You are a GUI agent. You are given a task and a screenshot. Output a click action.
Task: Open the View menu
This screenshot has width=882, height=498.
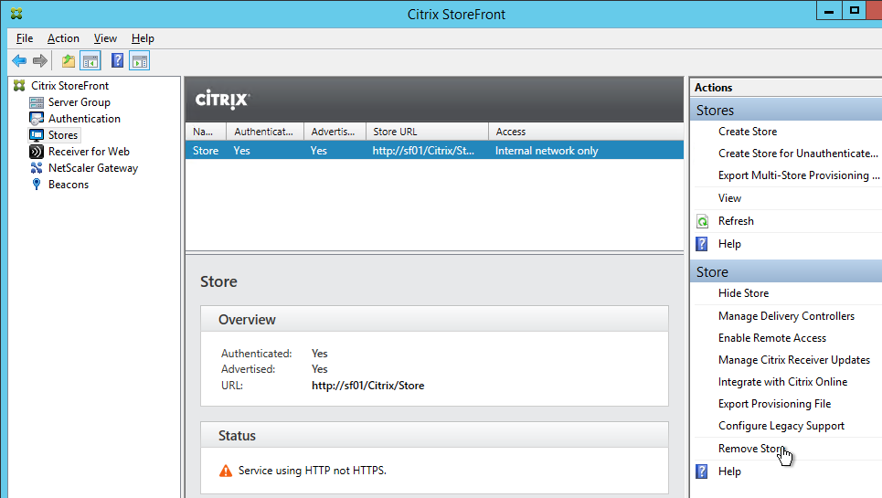pos(105,38)
